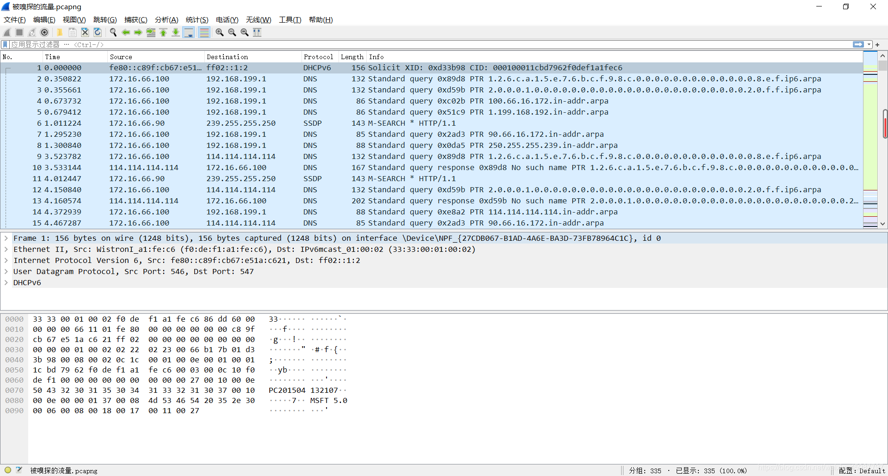The image size is (888, 476).
Task: Click the expert information status circle
Action: 8,470
